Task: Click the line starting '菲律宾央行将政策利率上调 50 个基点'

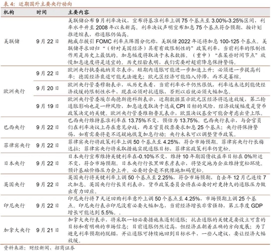Action: point(166,142)
